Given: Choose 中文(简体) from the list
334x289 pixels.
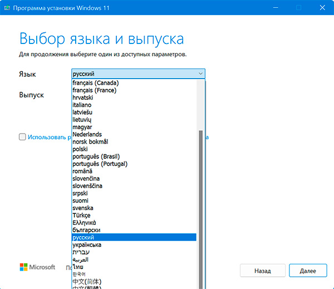Looking at the screenshot, I should (88, 282).
